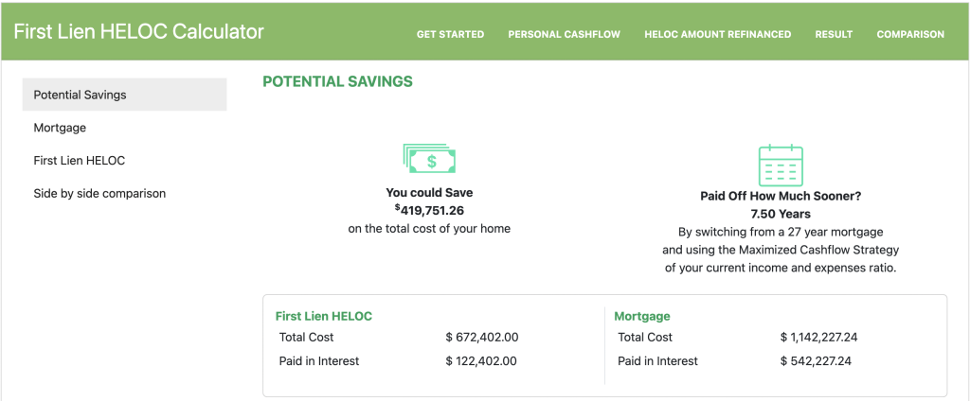Screen dimensions: 970x401
Task: Switch to the Mortgage sidebar tab
Action: pos(60,128)
